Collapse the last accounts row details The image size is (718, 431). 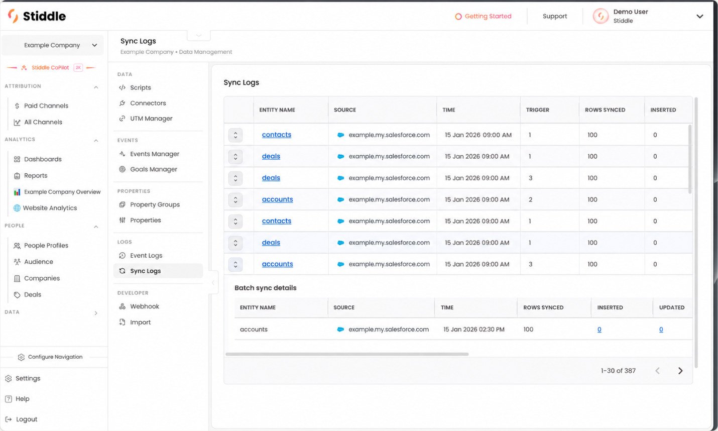pyautogui.click(x=235, y=264)
